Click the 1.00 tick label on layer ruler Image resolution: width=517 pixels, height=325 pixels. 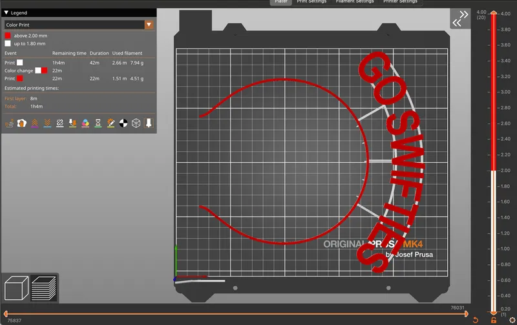[x=505, y=249]
